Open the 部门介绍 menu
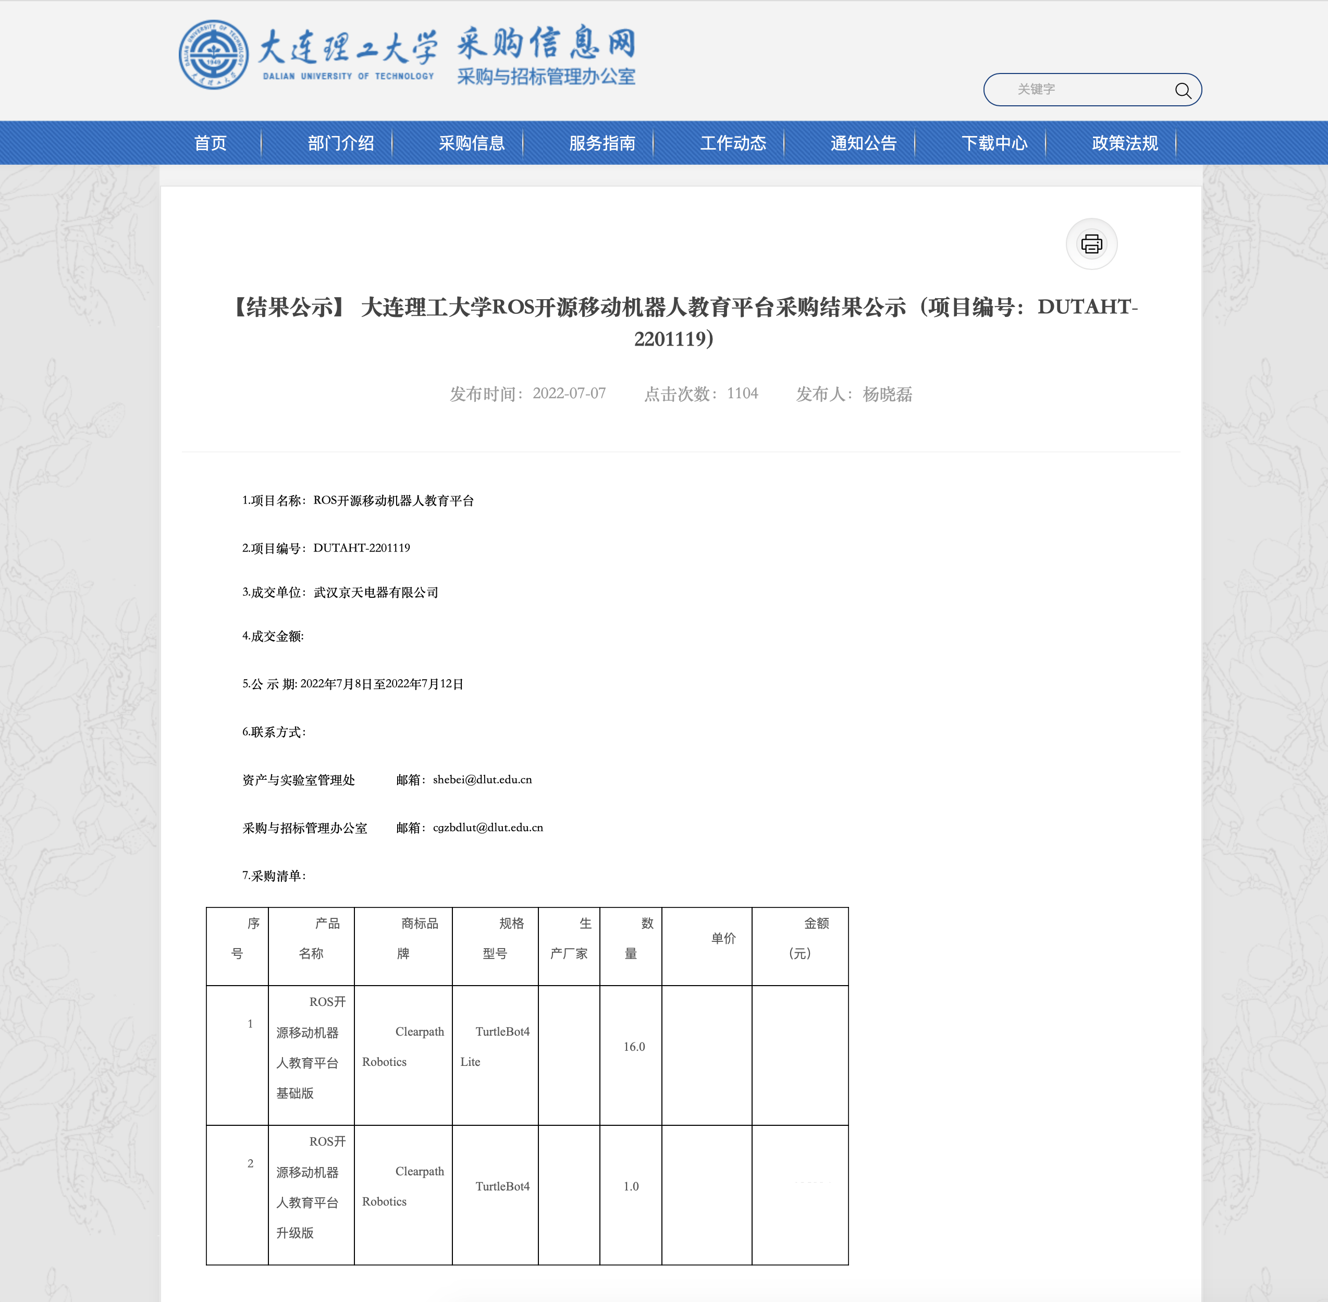1328x1302 pixels. pos(340,143)
